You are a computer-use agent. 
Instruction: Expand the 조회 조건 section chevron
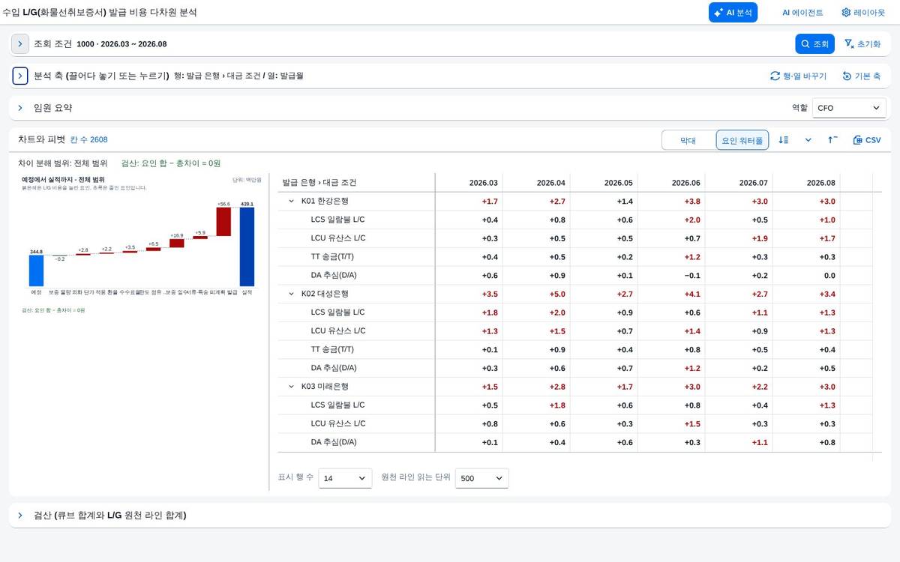20,44
